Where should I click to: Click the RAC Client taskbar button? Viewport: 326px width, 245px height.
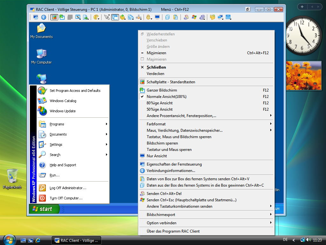click(76, 241)
